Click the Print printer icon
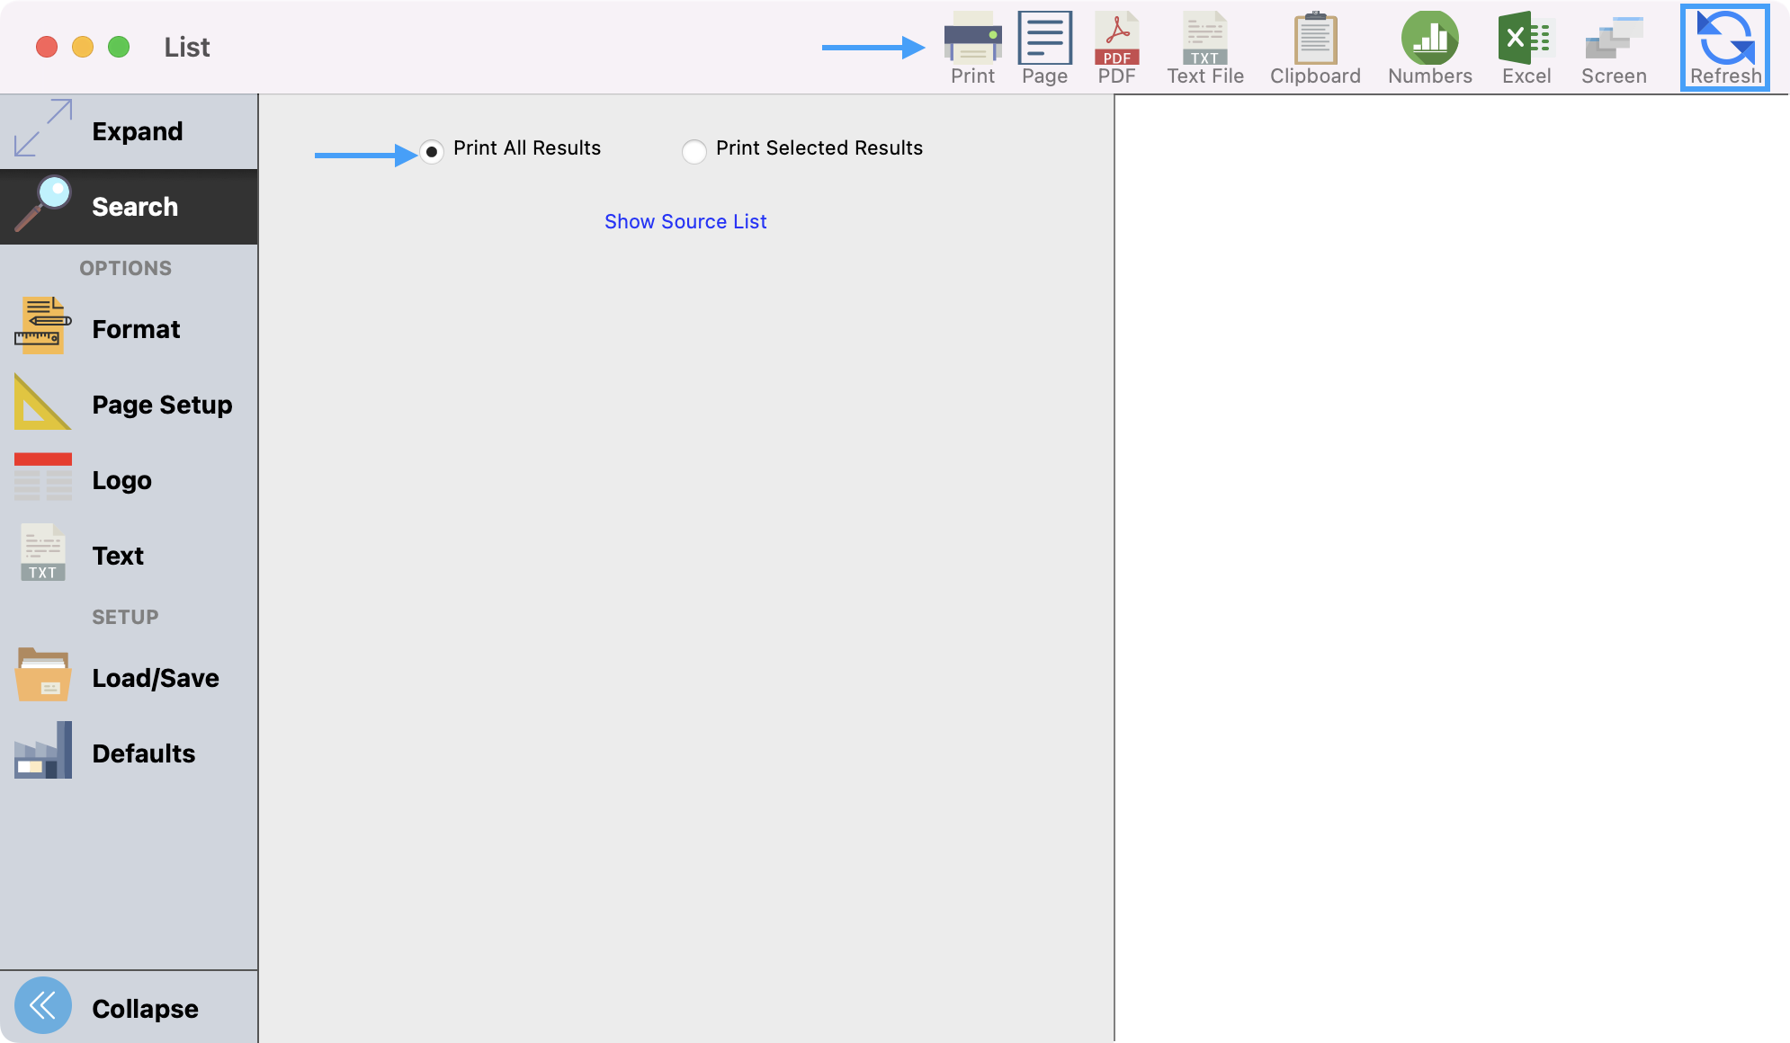 972,39
